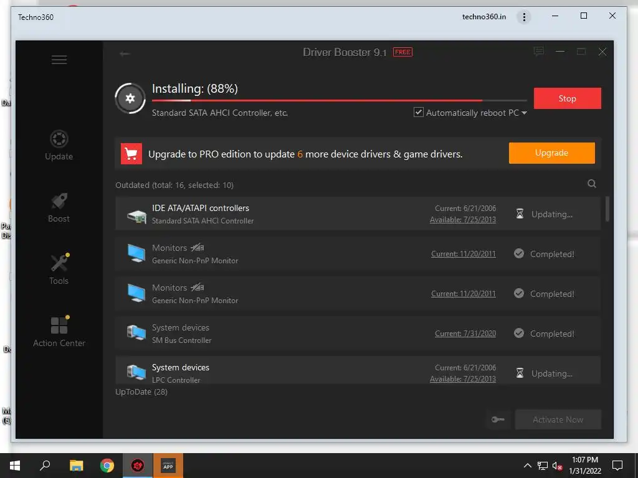Image resolution: width=638 pixels, height=478 pixels.
Task: Click the back arrow in Driver Booster
Action: tap(125, 54)
